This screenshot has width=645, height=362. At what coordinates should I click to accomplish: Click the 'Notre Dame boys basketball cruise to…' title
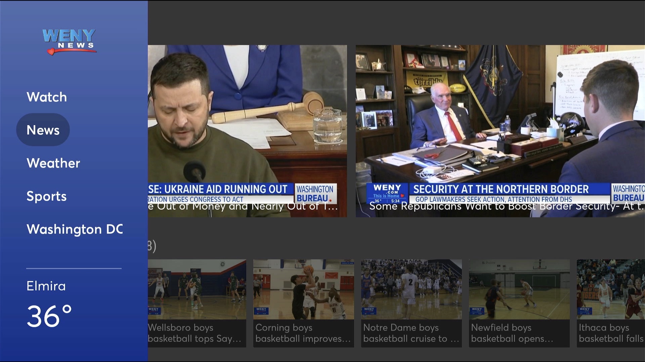411,333
